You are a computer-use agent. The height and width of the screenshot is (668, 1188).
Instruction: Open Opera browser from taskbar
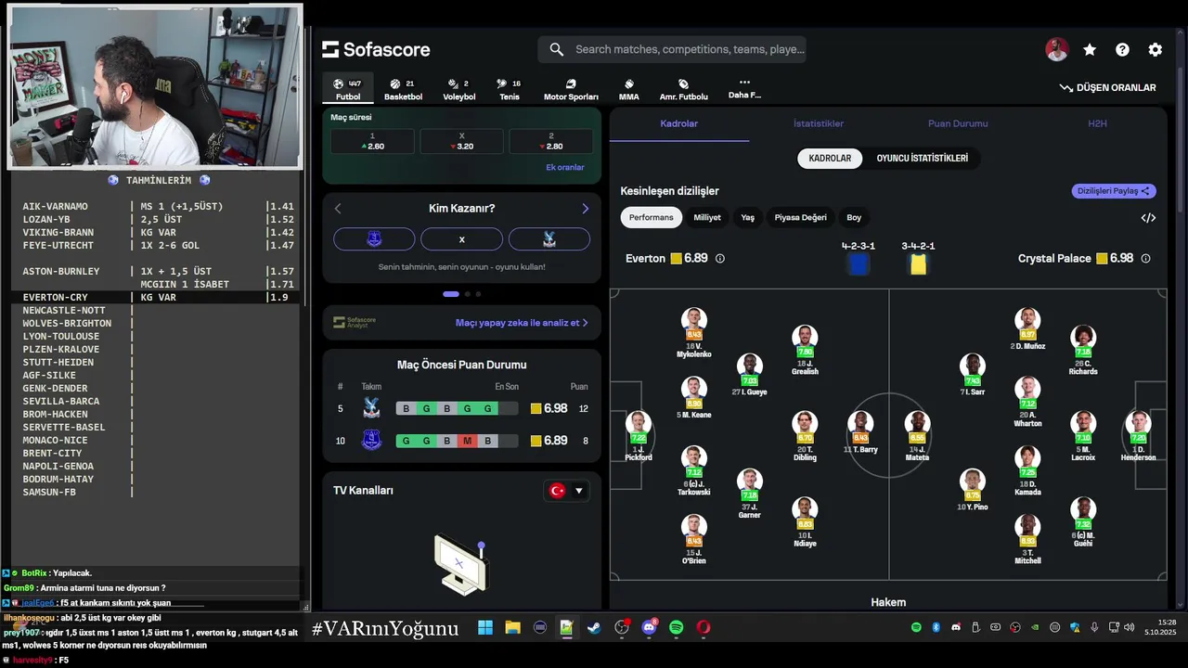point(704,628)
